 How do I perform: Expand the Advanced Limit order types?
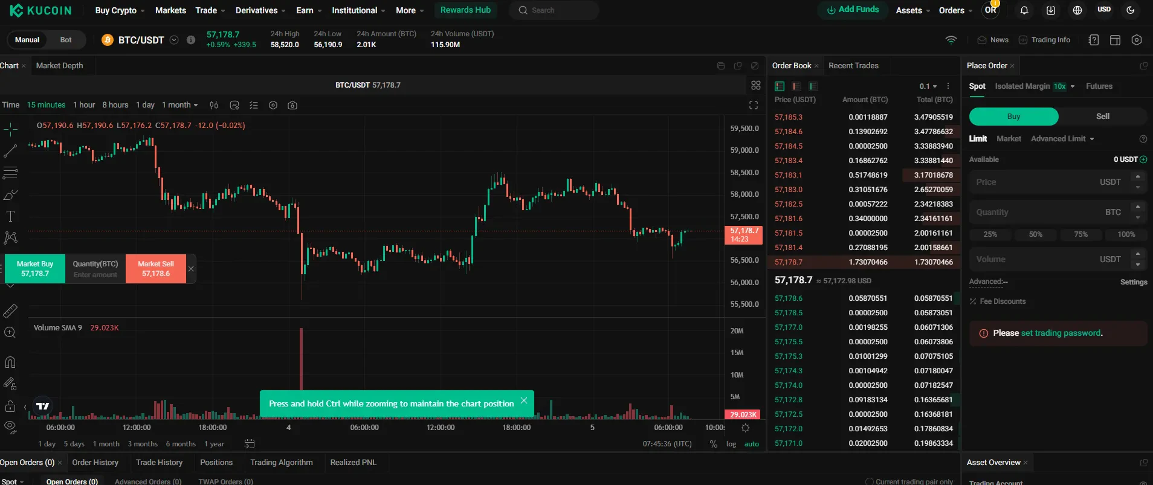pos(1062,139)
